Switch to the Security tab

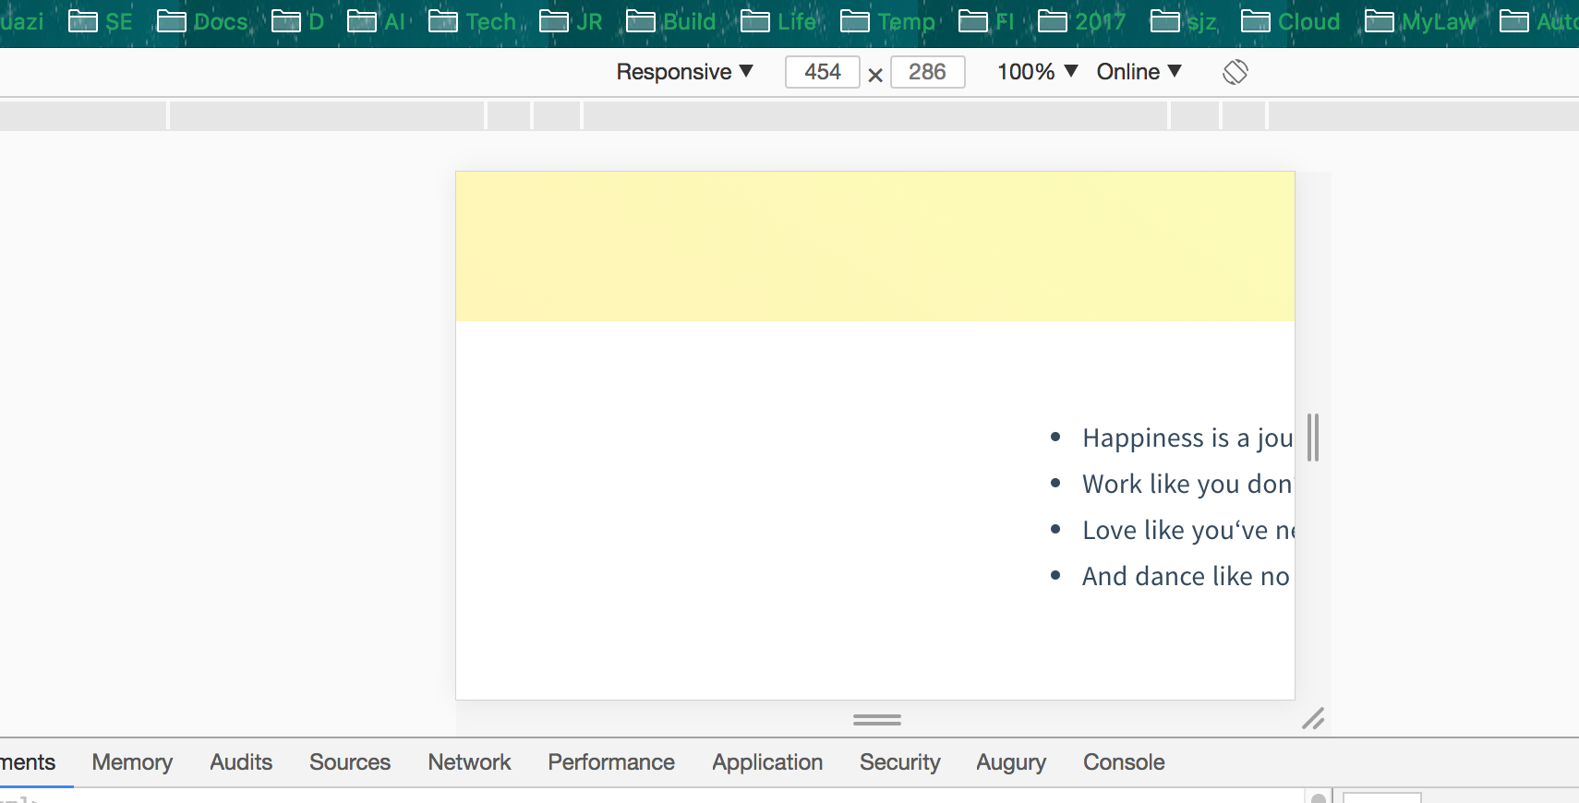point(900,762)
